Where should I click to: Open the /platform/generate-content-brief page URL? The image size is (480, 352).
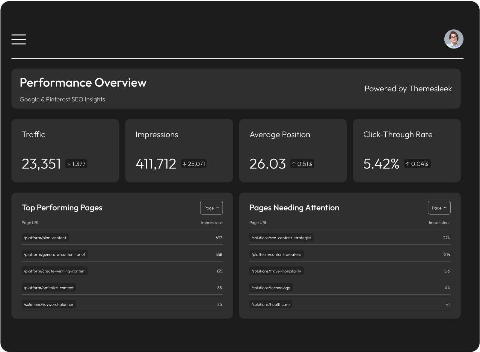[x=55, y=254]
